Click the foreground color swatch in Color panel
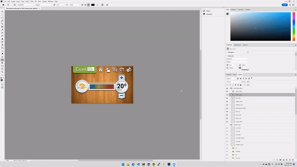The image size is (297, 167). (x=227, y=14)
